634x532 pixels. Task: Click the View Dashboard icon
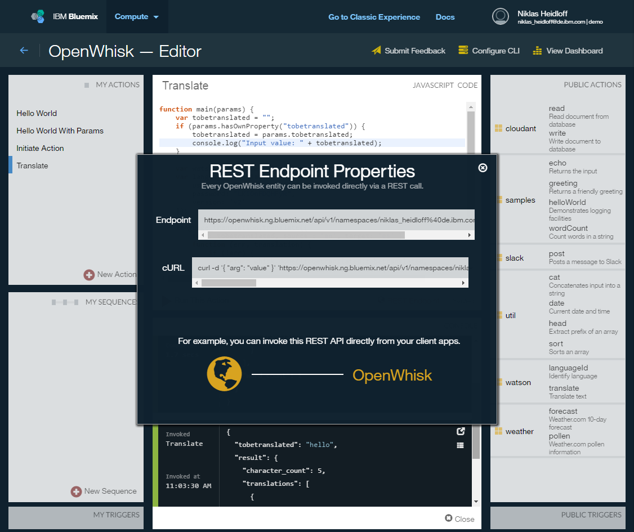537,51
